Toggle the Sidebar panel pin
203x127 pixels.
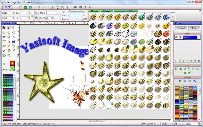[200, 23]
